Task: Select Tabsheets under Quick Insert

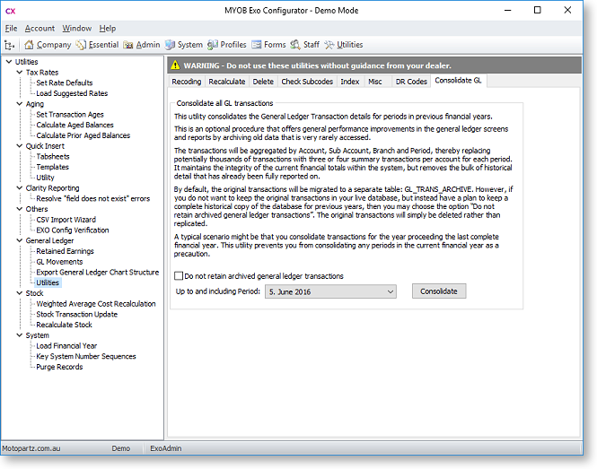Action: tap(53, 156)
